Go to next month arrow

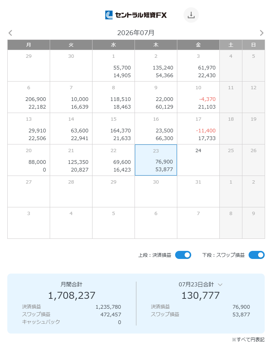(261, 33)
